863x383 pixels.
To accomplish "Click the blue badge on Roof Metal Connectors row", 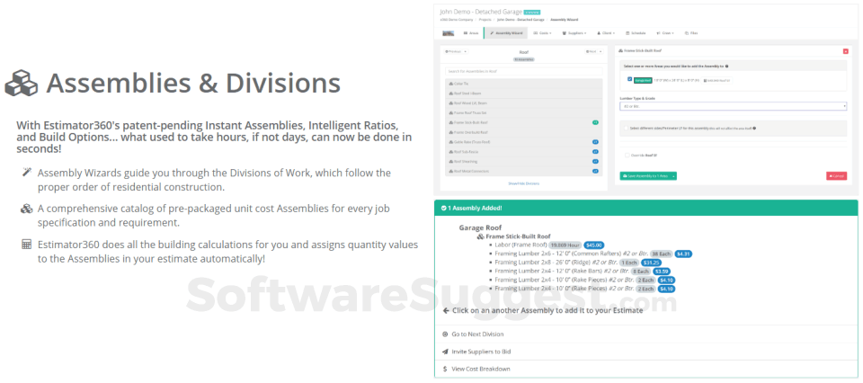I will 595,171.
